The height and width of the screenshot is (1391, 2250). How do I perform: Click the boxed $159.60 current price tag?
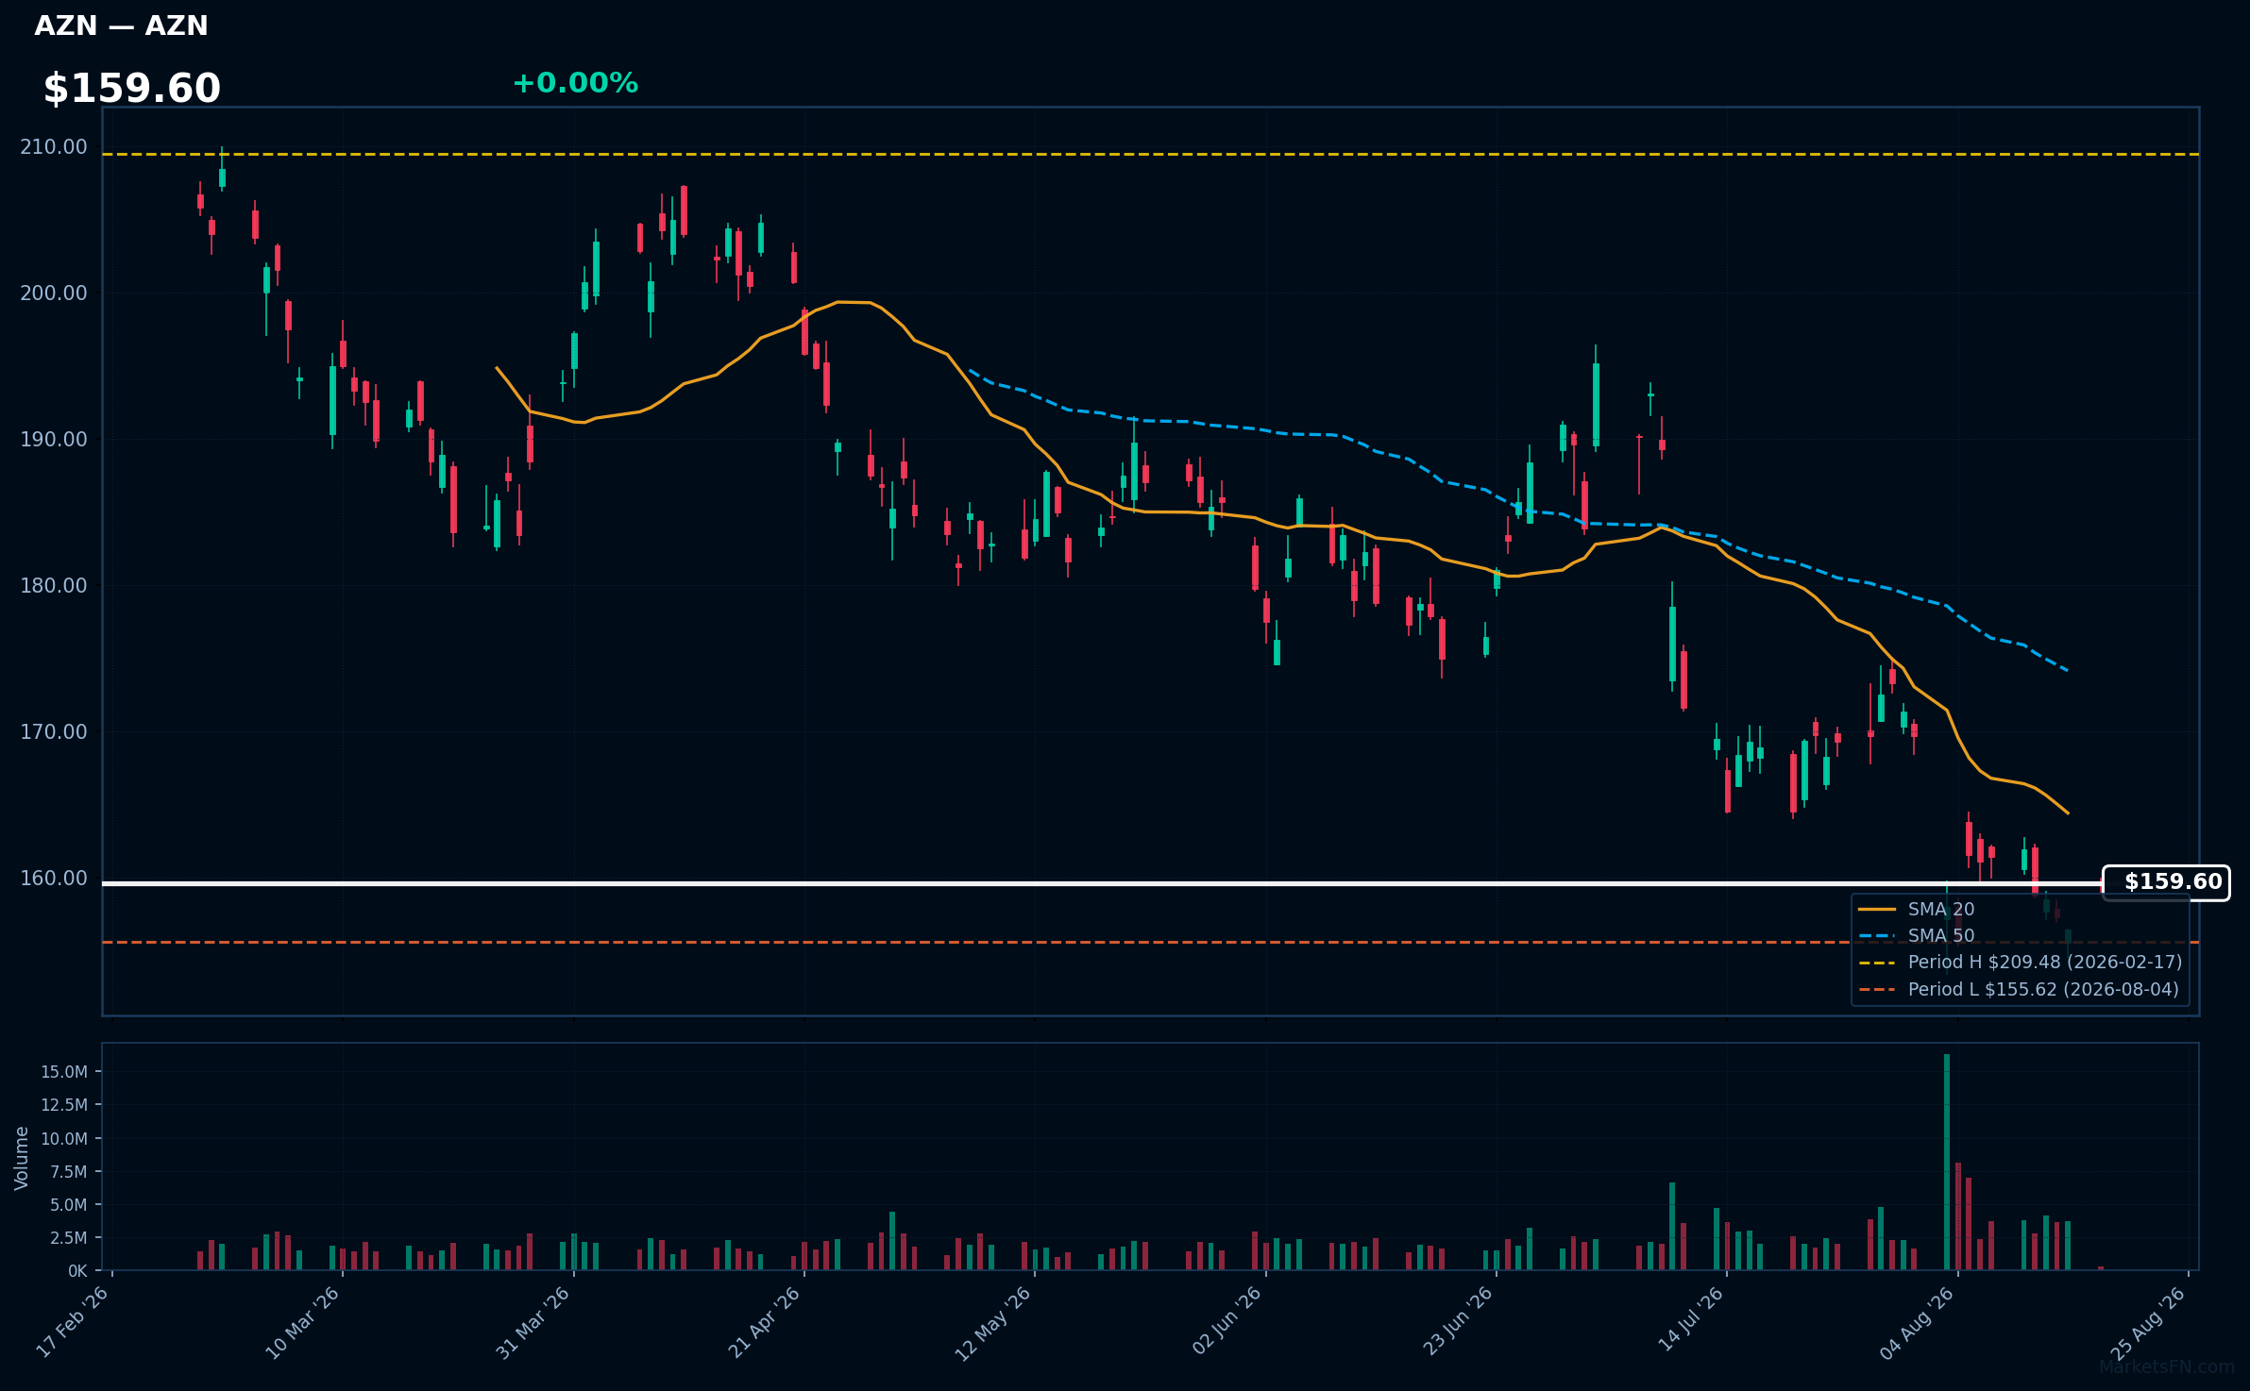2166,882
